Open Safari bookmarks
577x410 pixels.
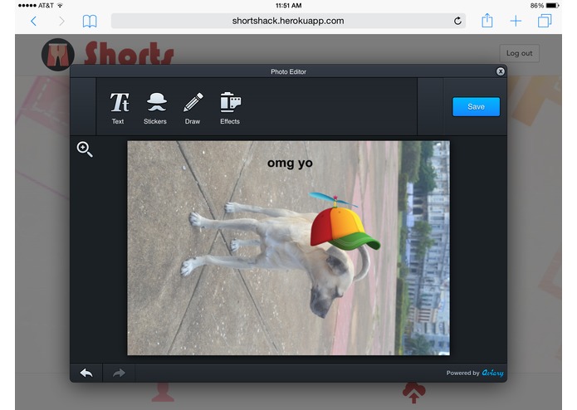coord(90,21)
